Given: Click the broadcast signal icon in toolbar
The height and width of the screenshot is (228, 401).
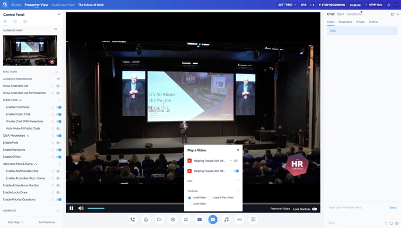Looking at the screenshot, I should [240, 220].
